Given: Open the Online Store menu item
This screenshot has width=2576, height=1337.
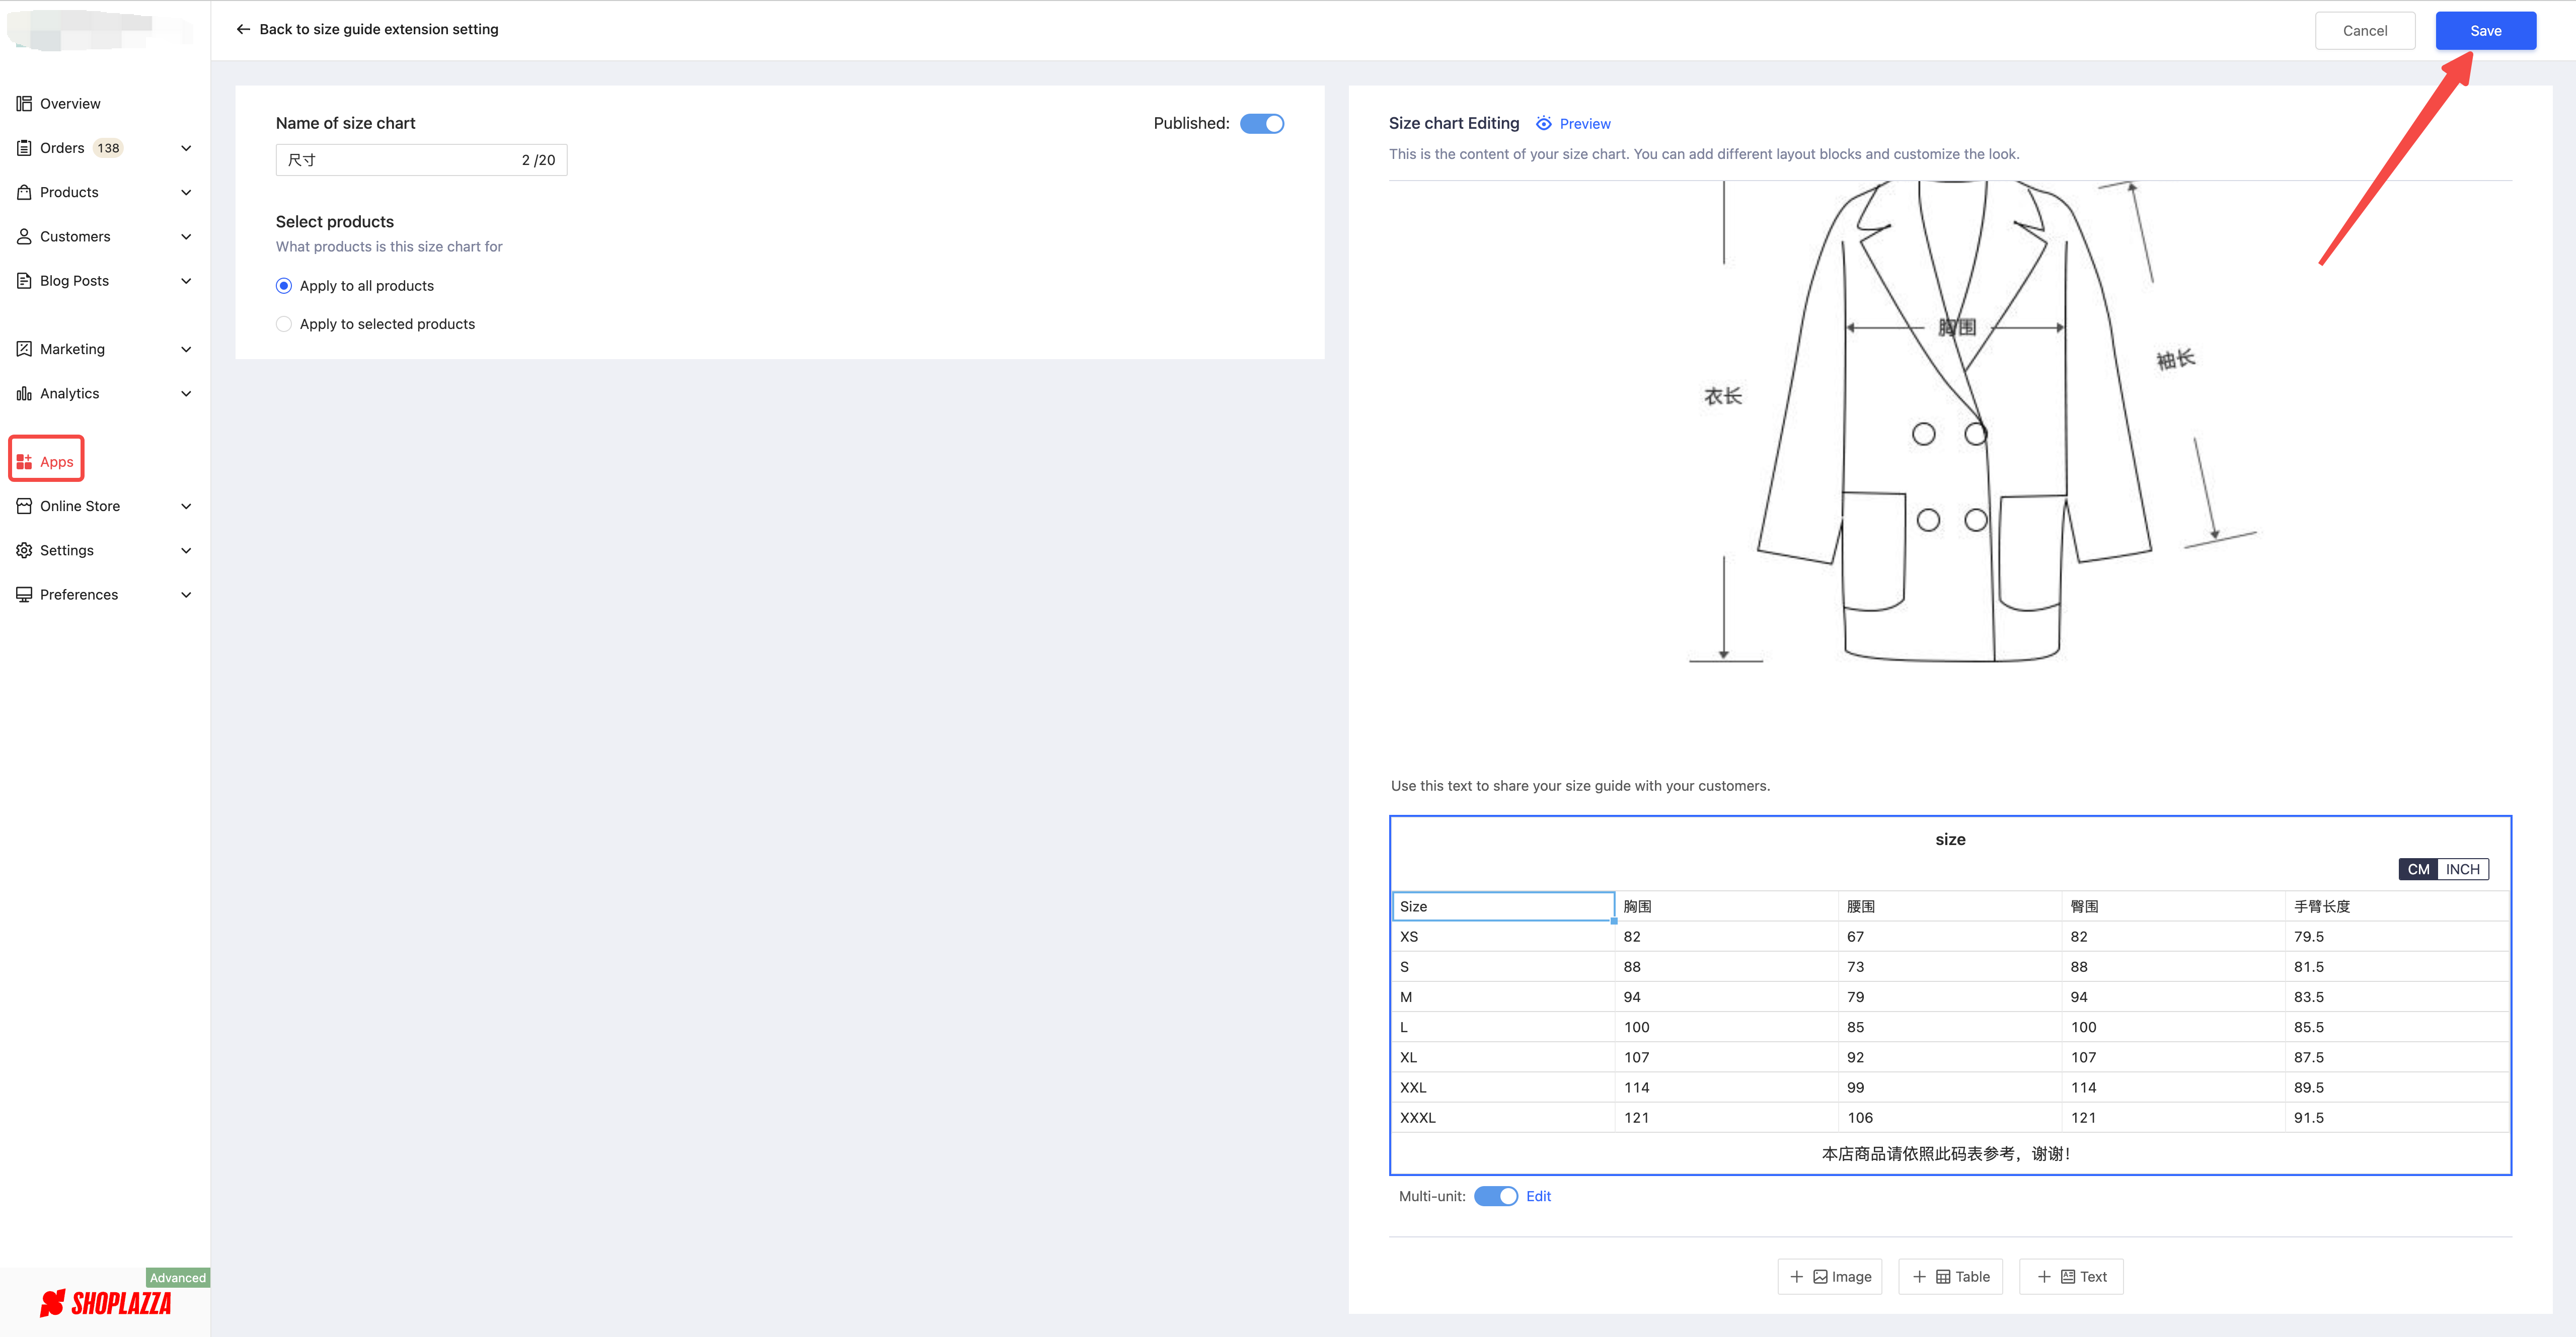Looking at the screenshot, I should [80, 507].
